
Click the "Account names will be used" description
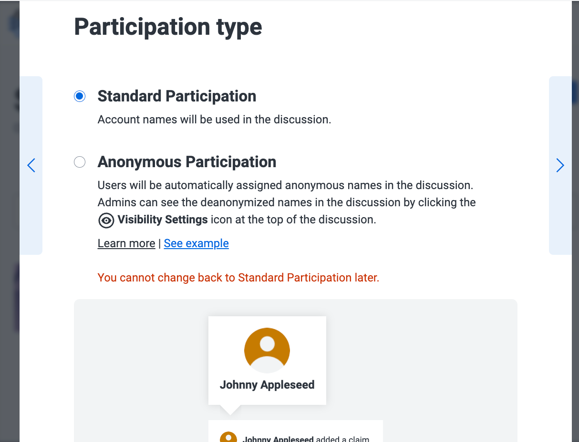[214, 120]
